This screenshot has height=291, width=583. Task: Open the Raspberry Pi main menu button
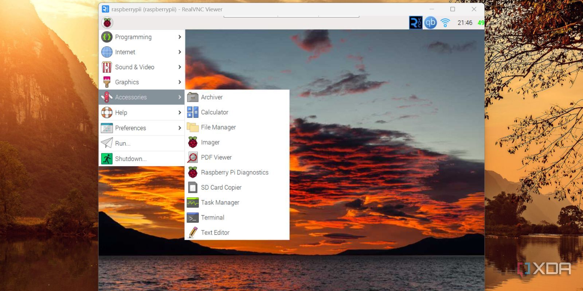[x=107, y=23]
